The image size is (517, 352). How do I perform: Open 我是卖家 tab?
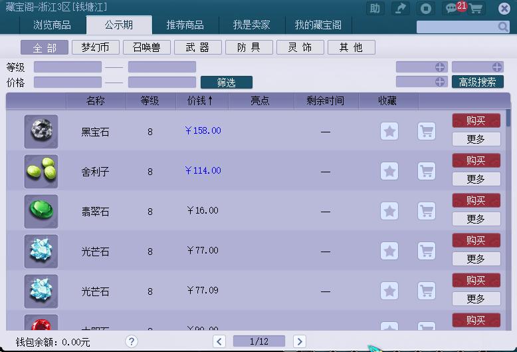(x=252, y=25)
